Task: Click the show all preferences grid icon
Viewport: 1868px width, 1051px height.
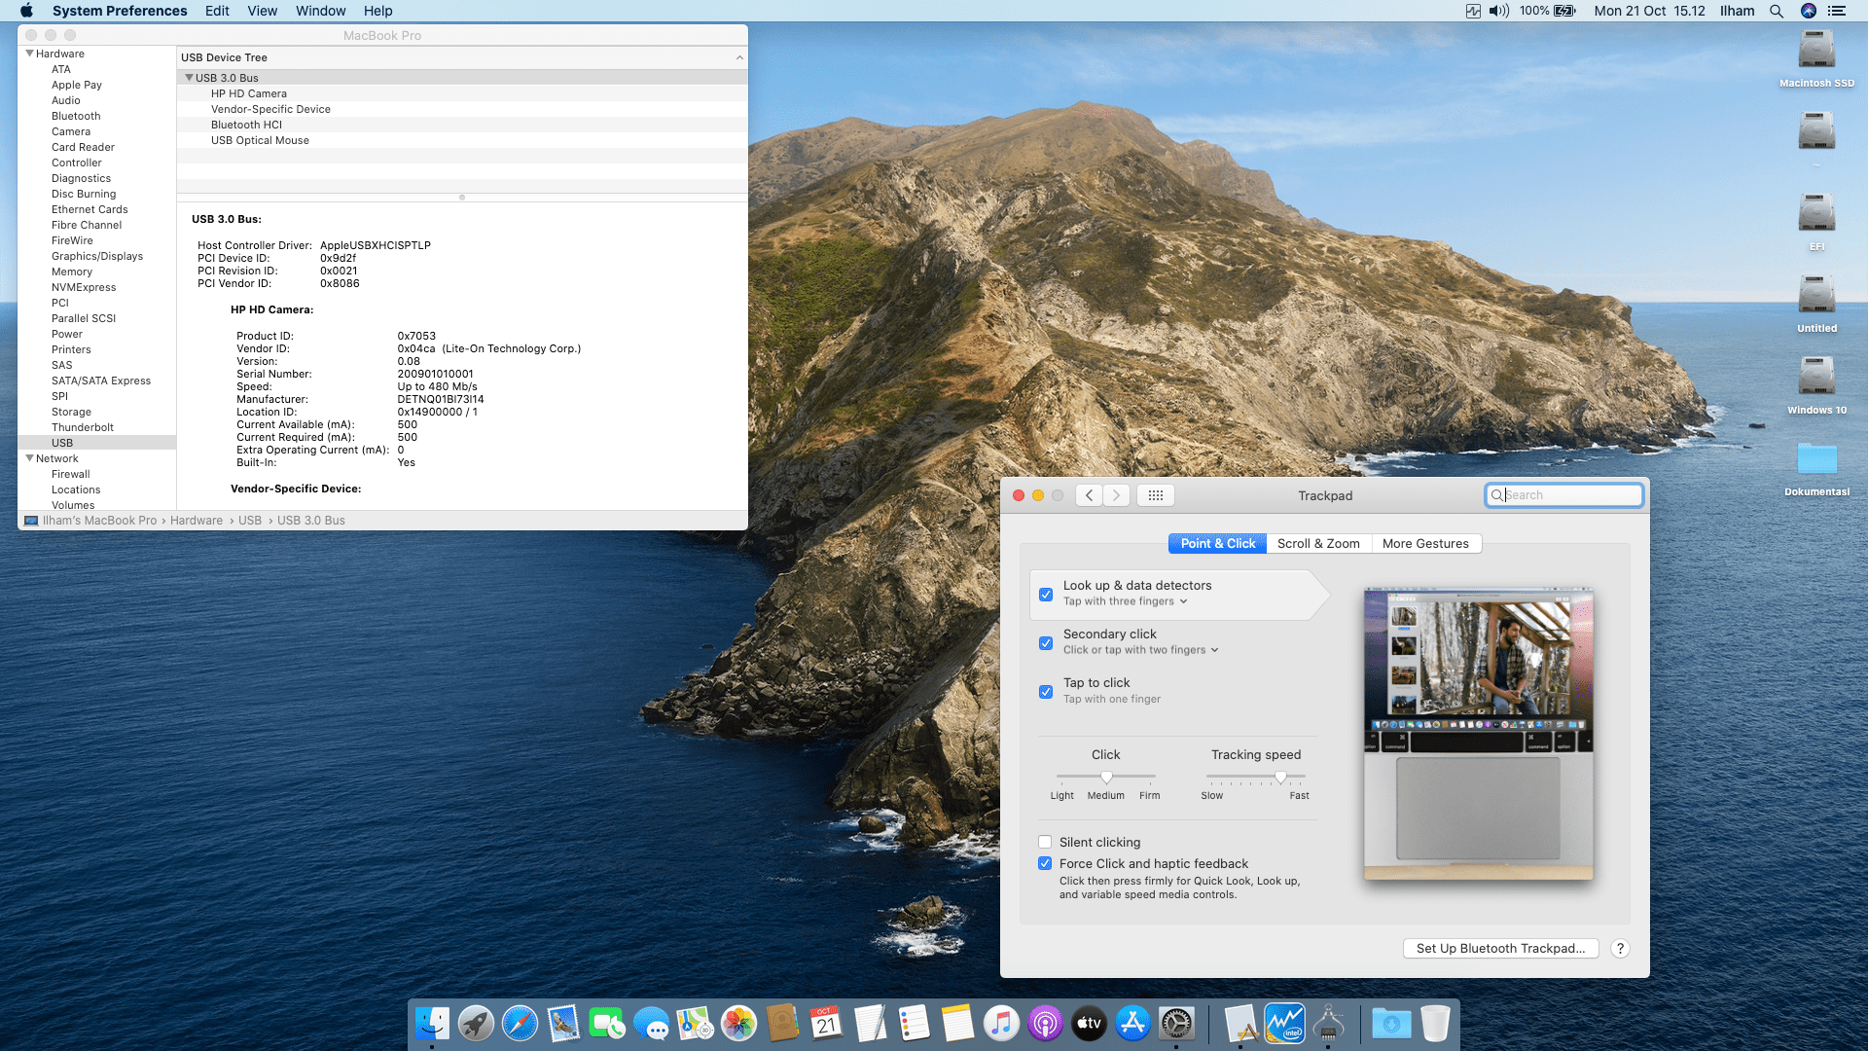Action: tap(1155, 495)
